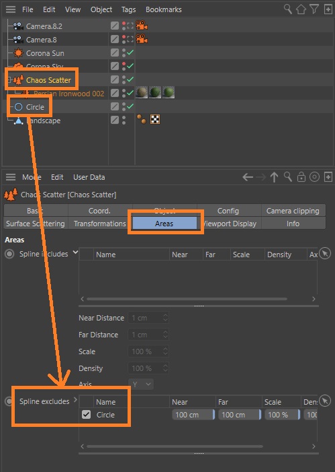Click the Density stepper arrows

click(x=165, y=368)
